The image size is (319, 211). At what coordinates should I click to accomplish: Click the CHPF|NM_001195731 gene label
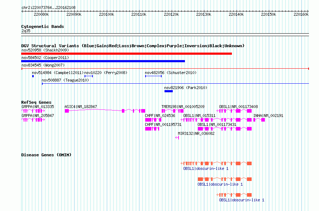(x=163, y=124)
